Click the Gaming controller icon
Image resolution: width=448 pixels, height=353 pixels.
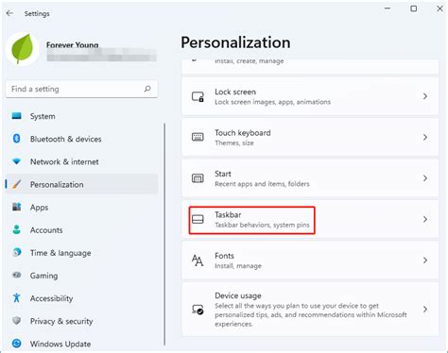pos(16,276)
